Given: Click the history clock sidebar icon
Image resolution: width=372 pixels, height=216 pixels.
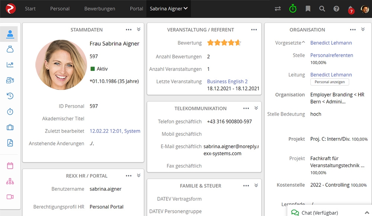Looking at the screenshot, I should [x=10, y=96].
